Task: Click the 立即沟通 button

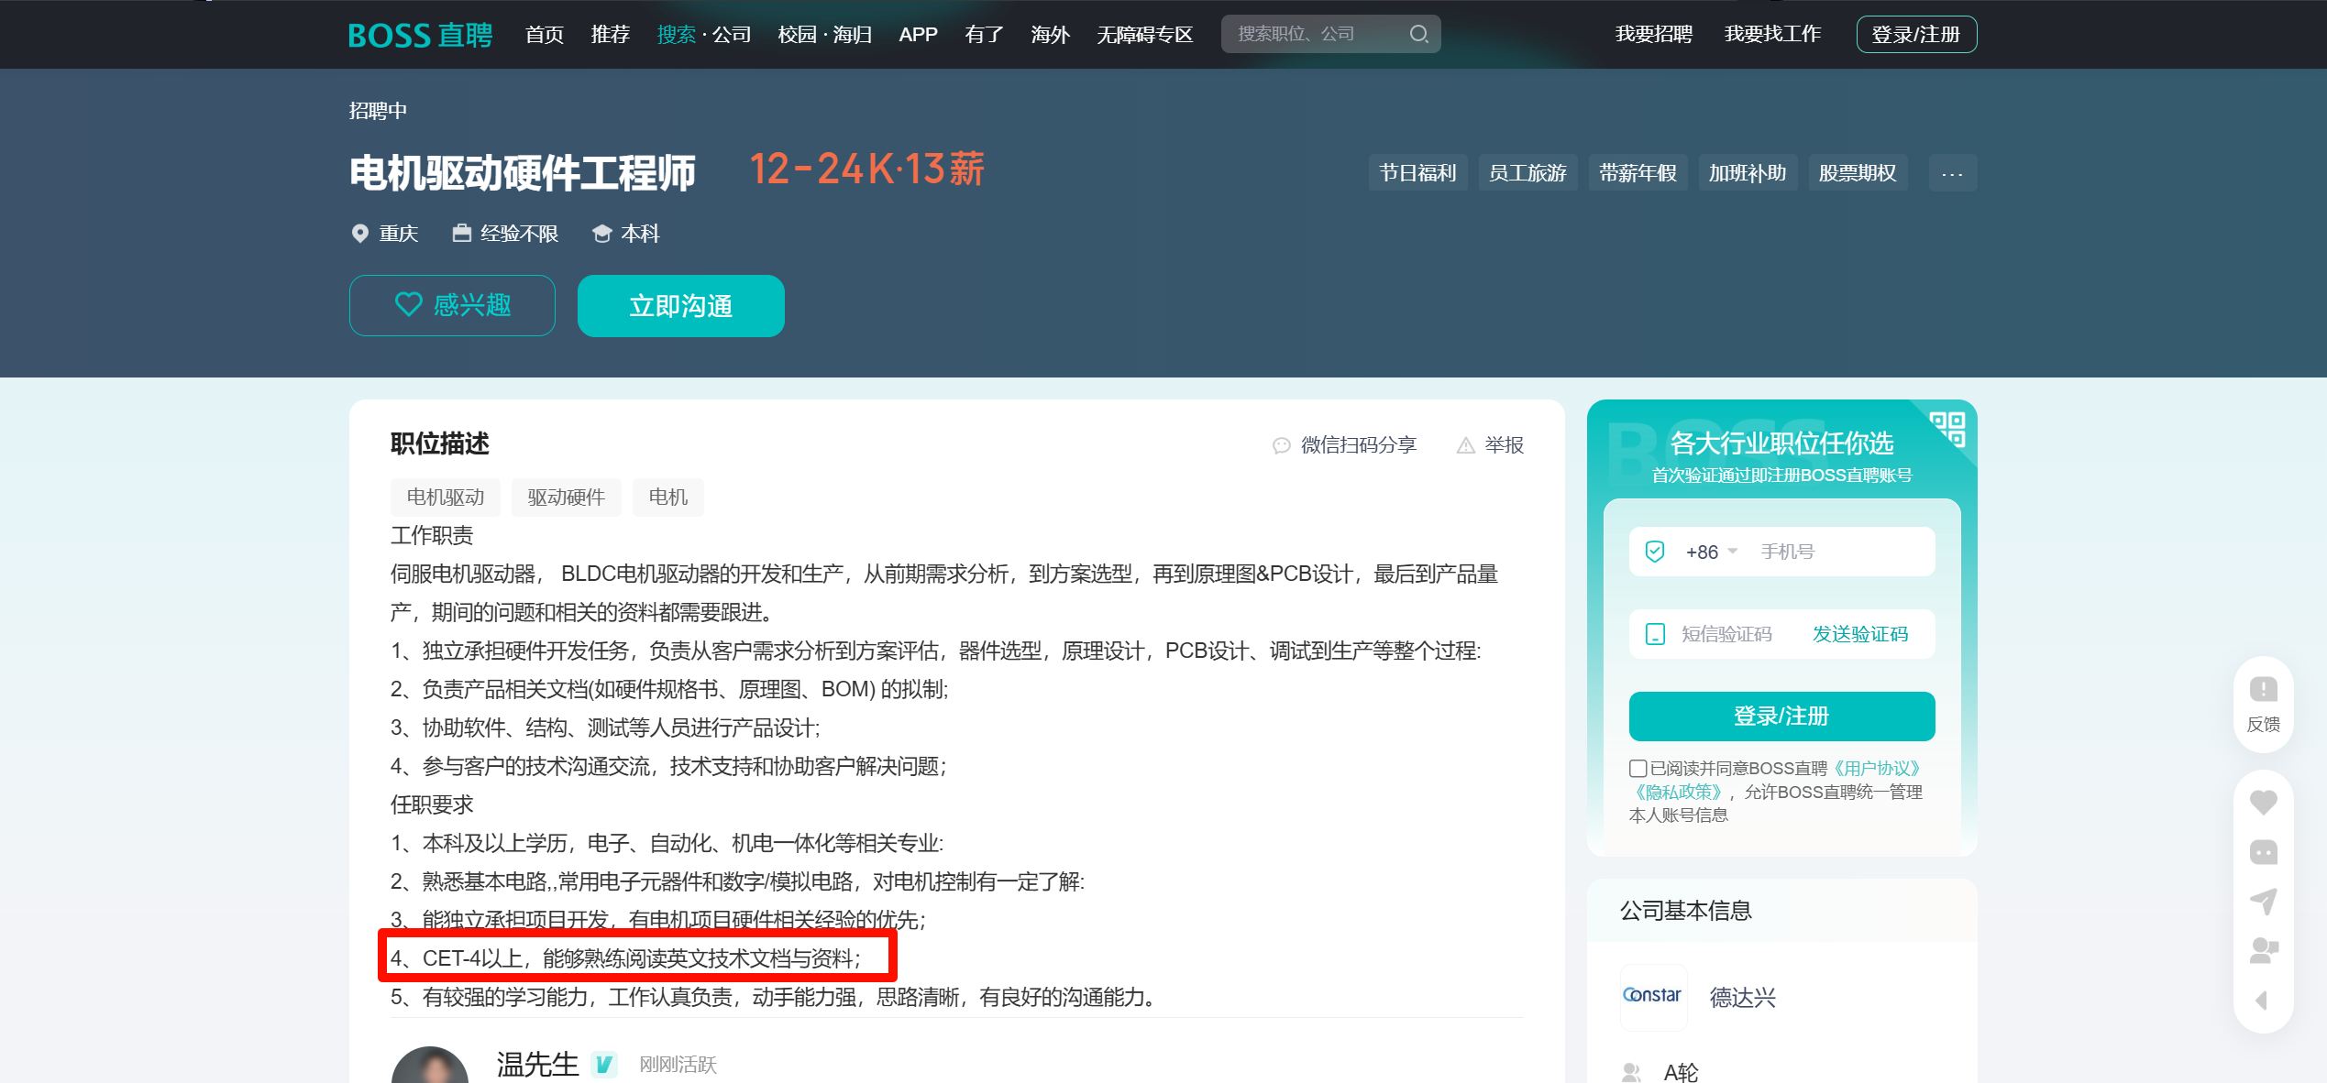Action: pos(680,305)
